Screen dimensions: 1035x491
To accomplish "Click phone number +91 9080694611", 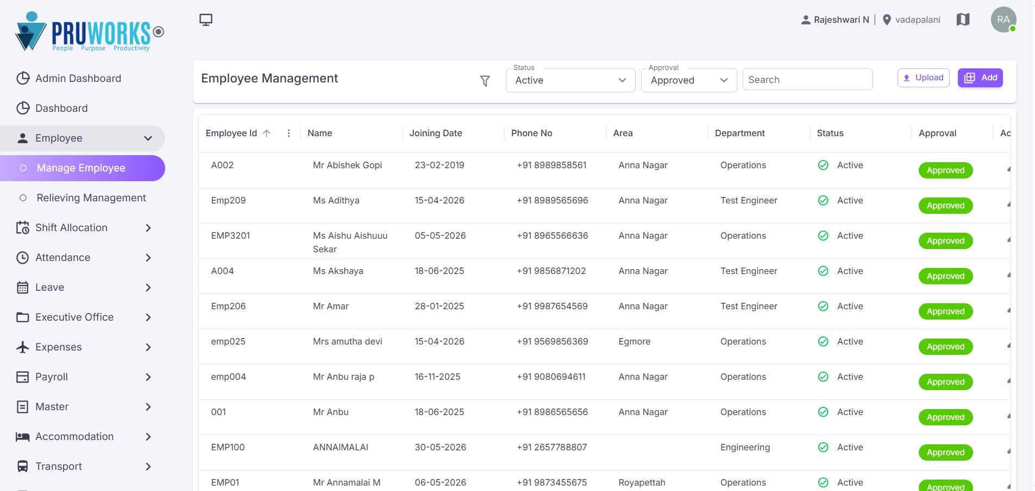I will (x=551, y=377).
